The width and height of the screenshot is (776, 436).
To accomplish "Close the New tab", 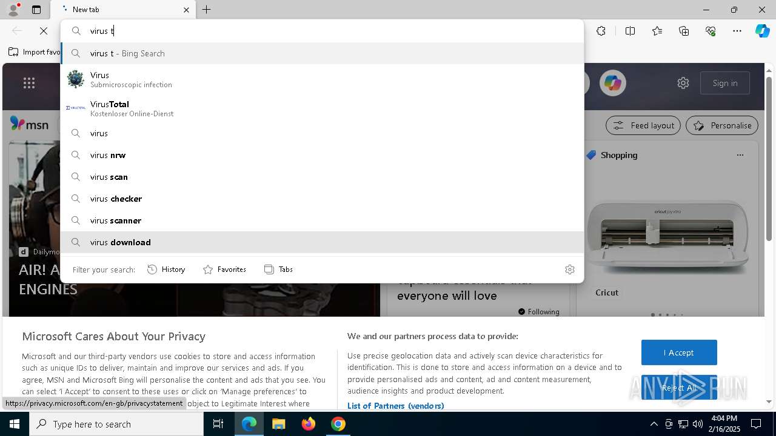I will pos(186,10).
